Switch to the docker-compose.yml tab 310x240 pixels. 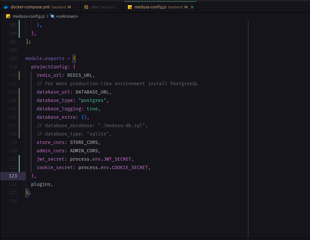[x=40, y=7]
